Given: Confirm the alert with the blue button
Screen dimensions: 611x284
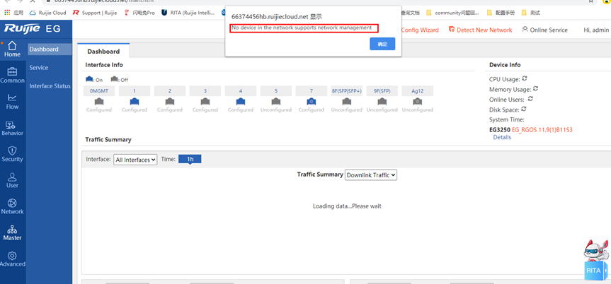Looking at the screenshot, I should (382, 44).
